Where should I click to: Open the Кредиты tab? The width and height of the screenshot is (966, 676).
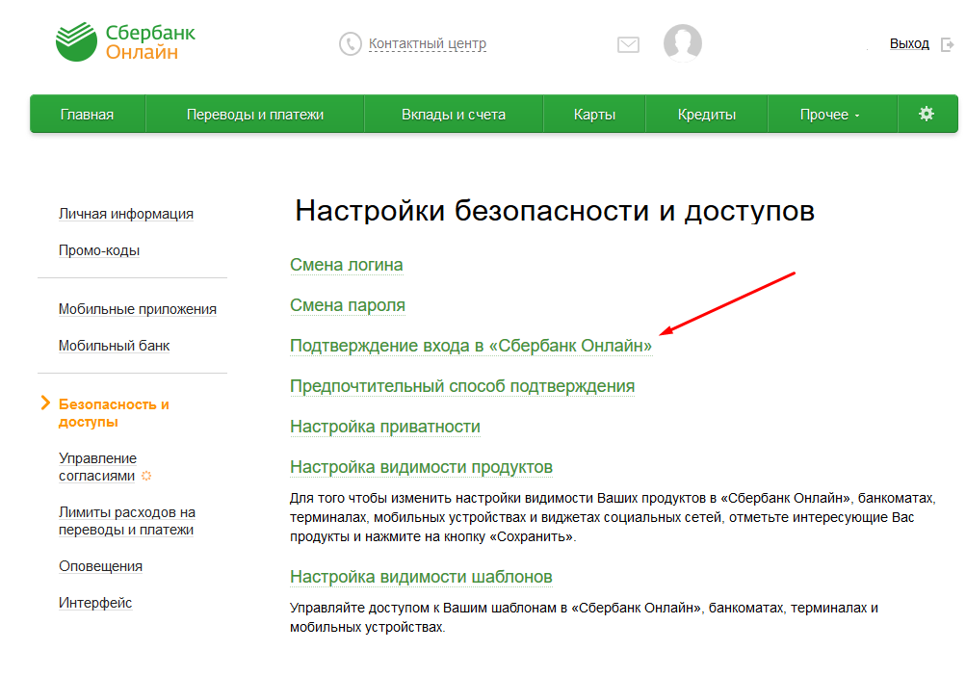(706, 114)
